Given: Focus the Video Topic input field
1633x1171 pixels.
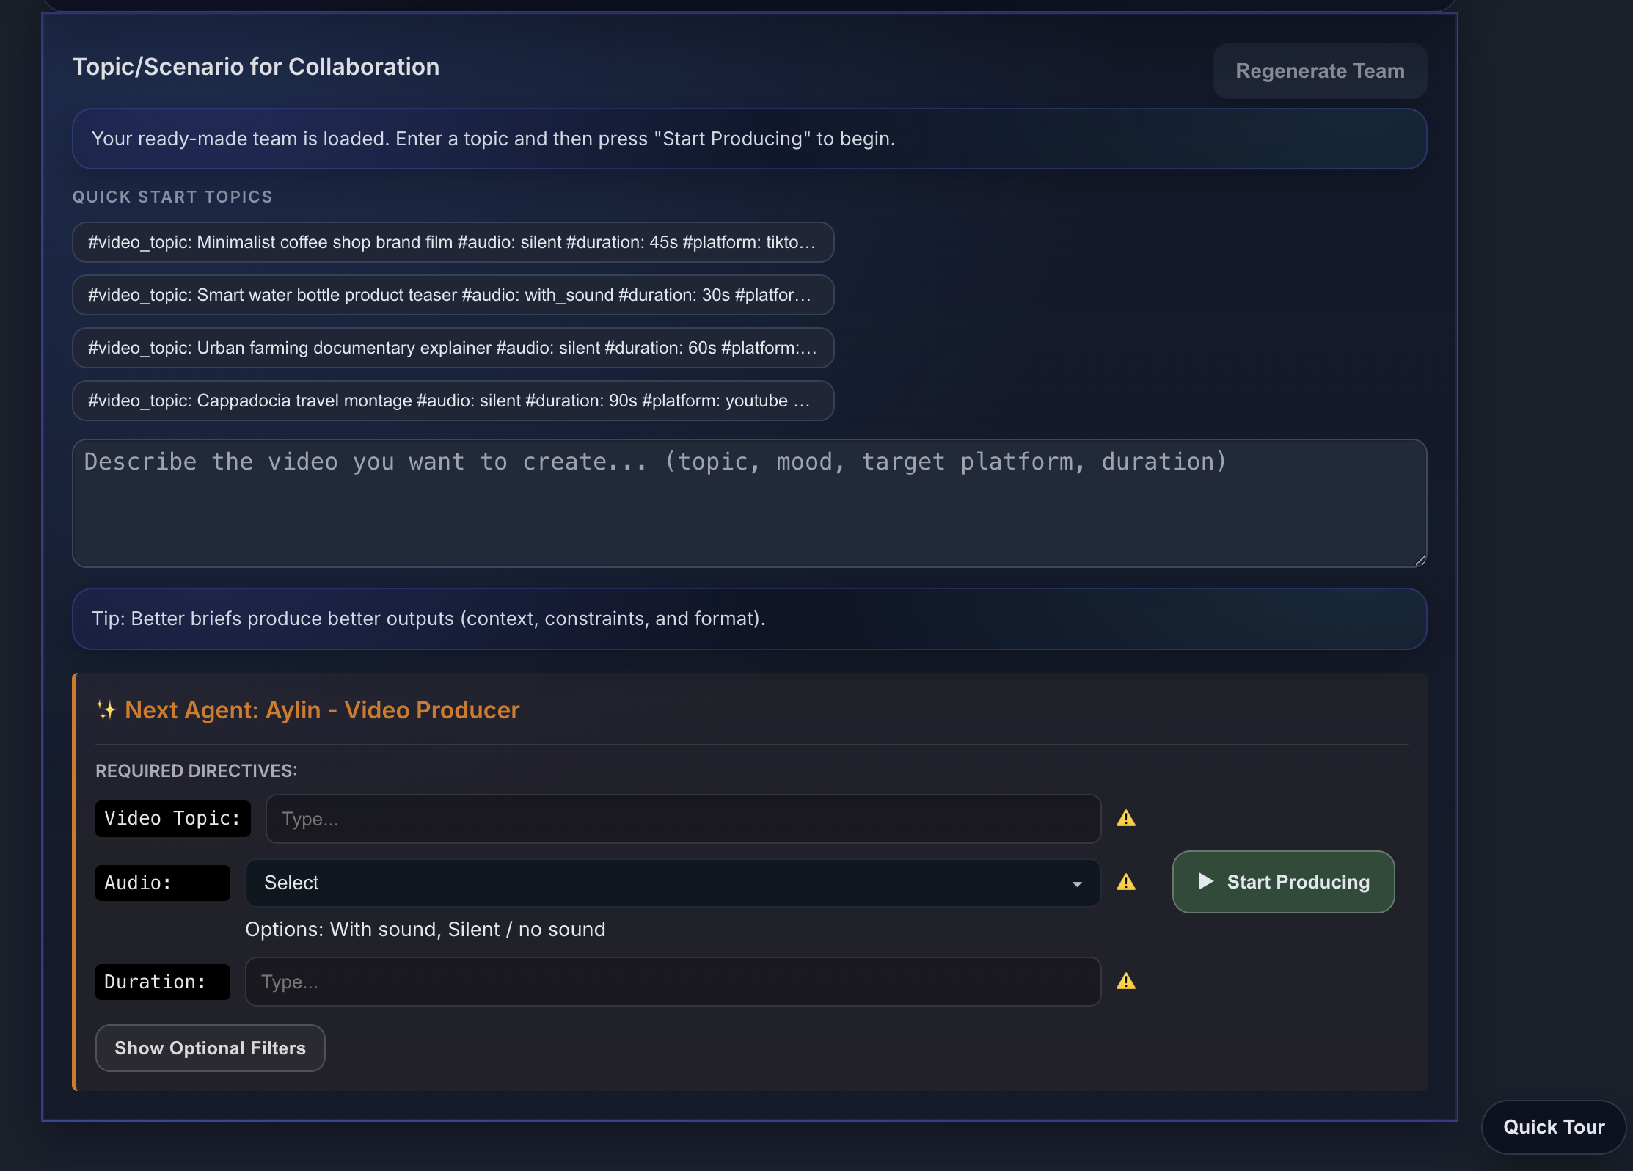Looking at the screenshot, I should [x=682, y=818].
